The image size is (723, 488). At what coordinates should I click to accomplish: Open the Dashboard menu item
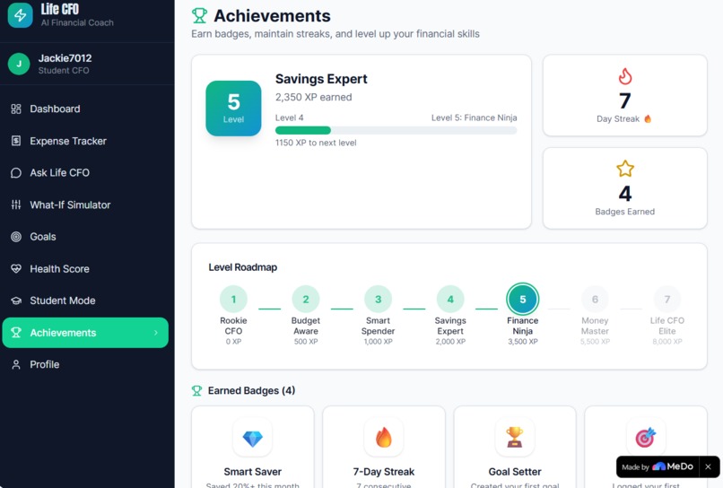(85, 109)
